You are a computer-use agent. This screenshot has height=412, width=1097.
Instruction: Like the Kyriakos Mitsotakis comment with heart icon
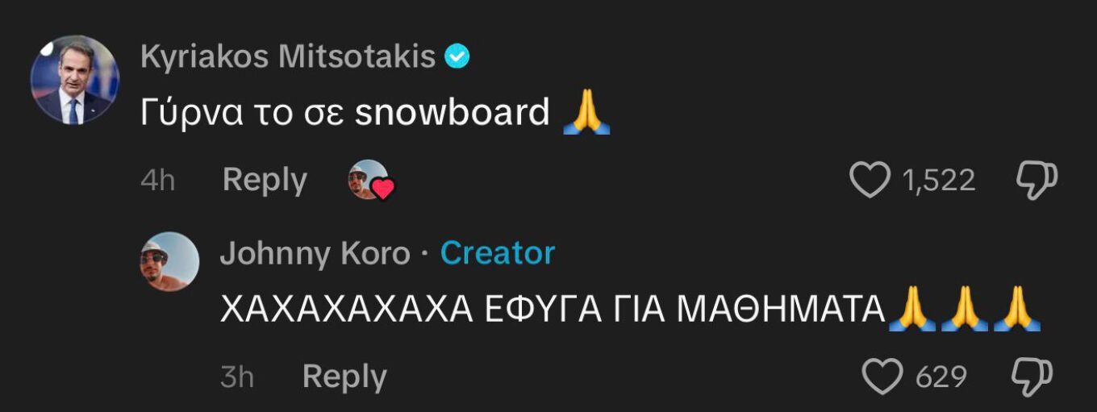(870, 180)
